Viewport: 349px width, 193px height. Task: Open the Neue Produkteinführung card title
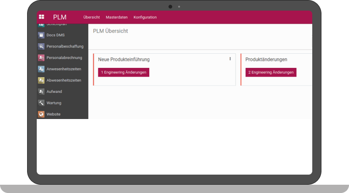124,59
